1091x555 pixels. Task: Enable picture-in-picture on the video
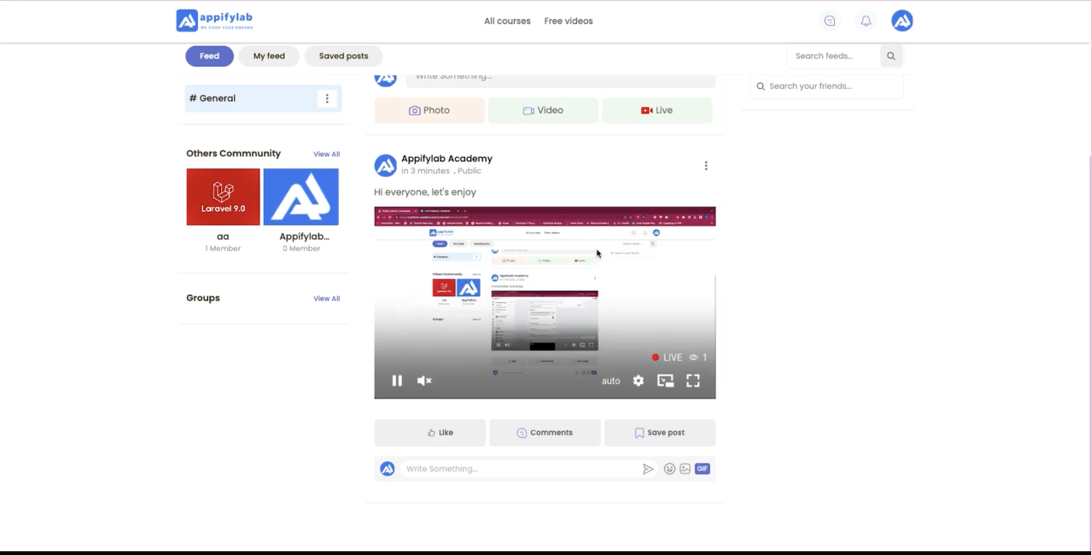[x=666, y=381]
